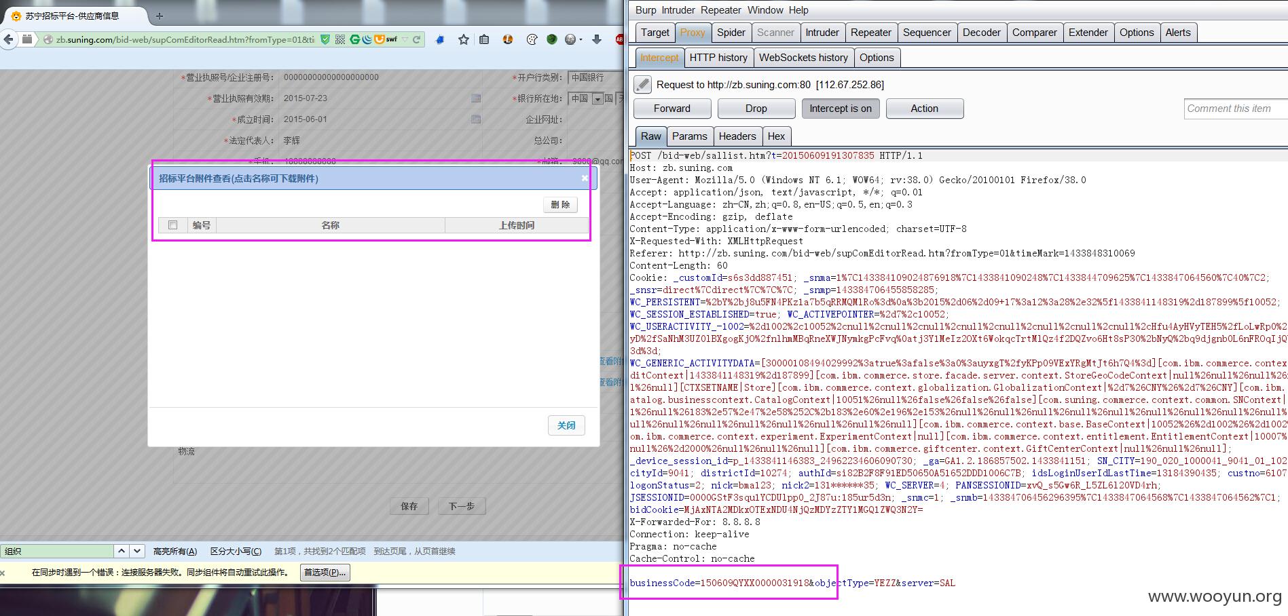Viewport: 1288px width, 616px height.
Task: Switch to the Params view tab
Action: coord(690,136)
